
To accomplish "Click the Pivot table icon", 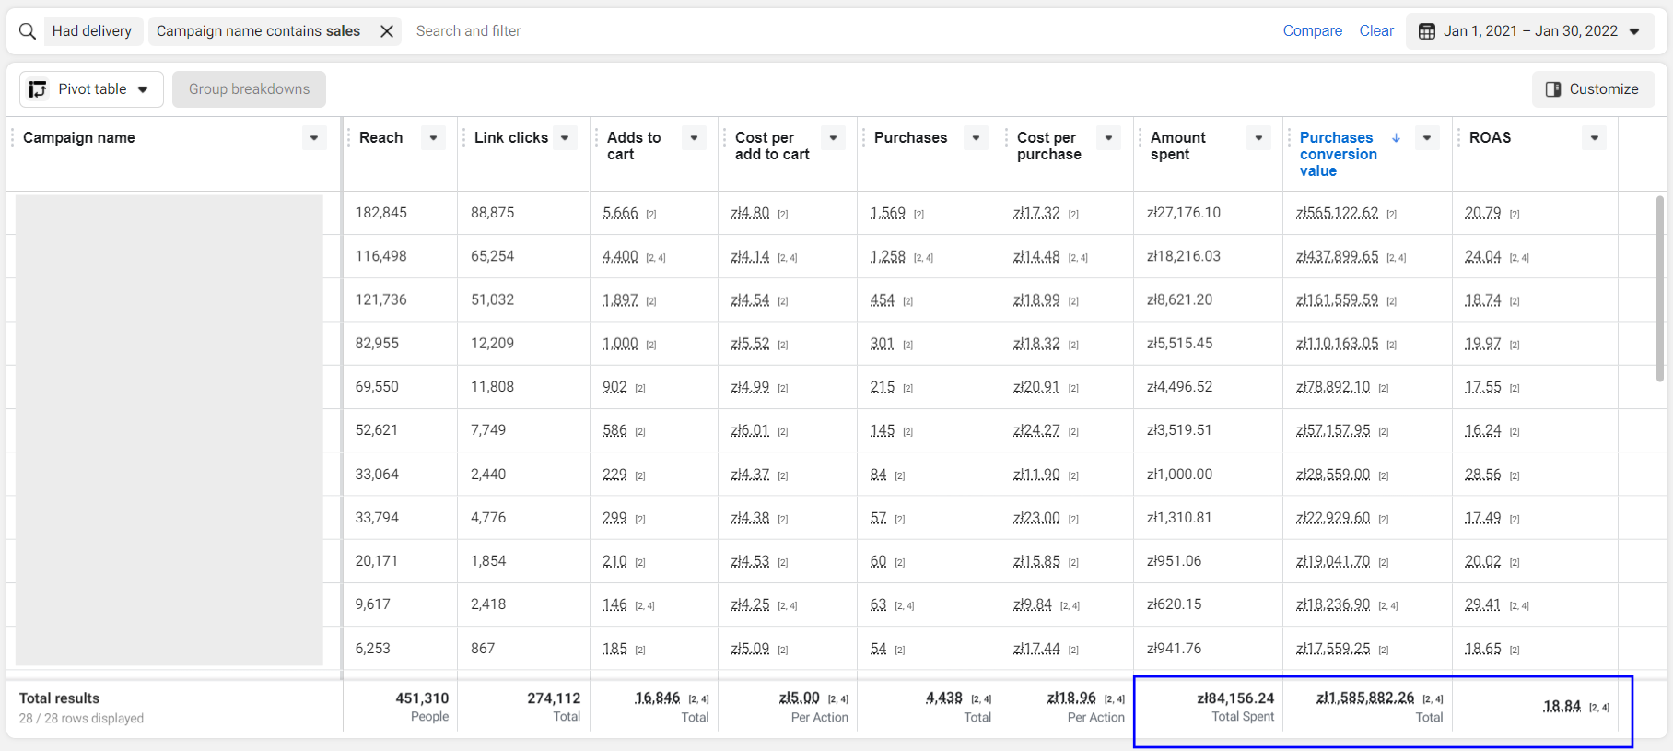I will pos(38,89).
